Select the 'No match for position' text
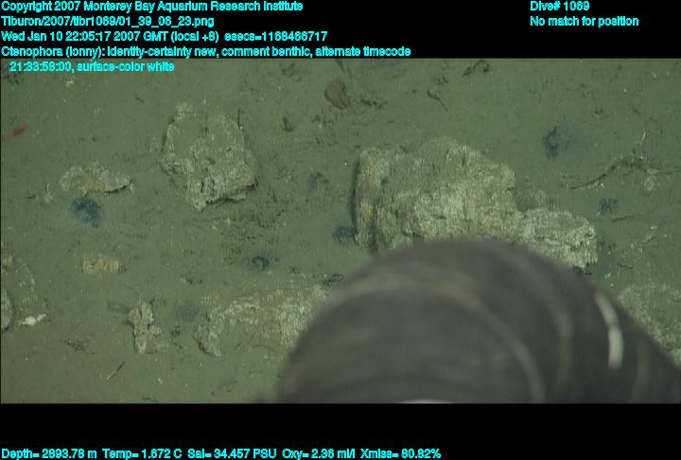The height and width of the screenshot is (460, 681). 584,22
